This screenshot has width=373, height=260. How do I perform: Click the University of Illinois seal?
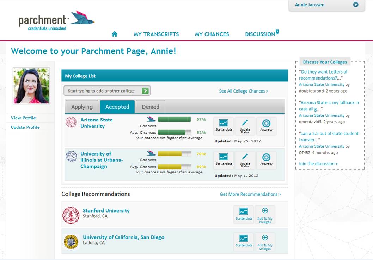pyautogui.click(x=71, y=156)
